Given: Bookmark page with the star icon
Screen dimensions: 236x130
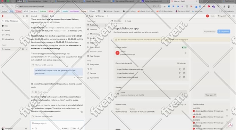Looking at the screenshot, I should tap(159, 6).
